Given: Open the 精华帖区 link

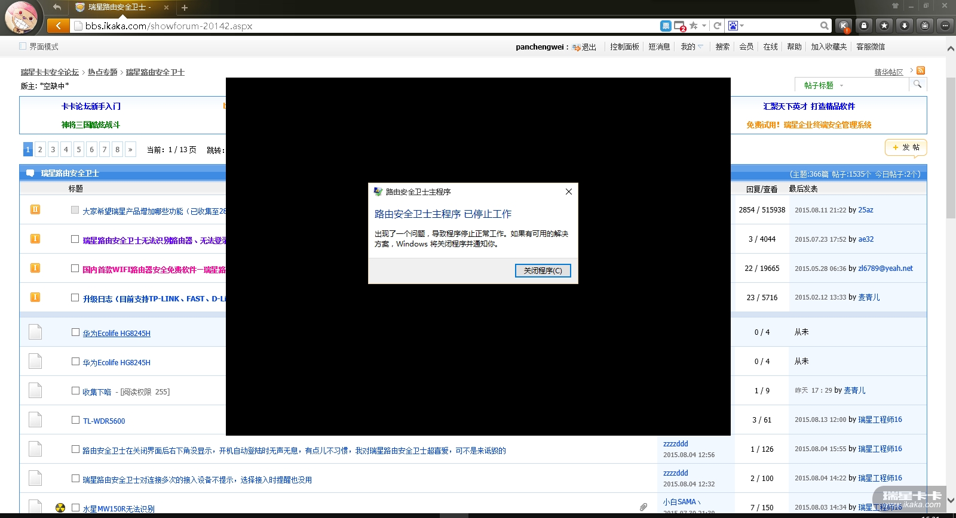Looking at the screenshot, I should [889, 72].
